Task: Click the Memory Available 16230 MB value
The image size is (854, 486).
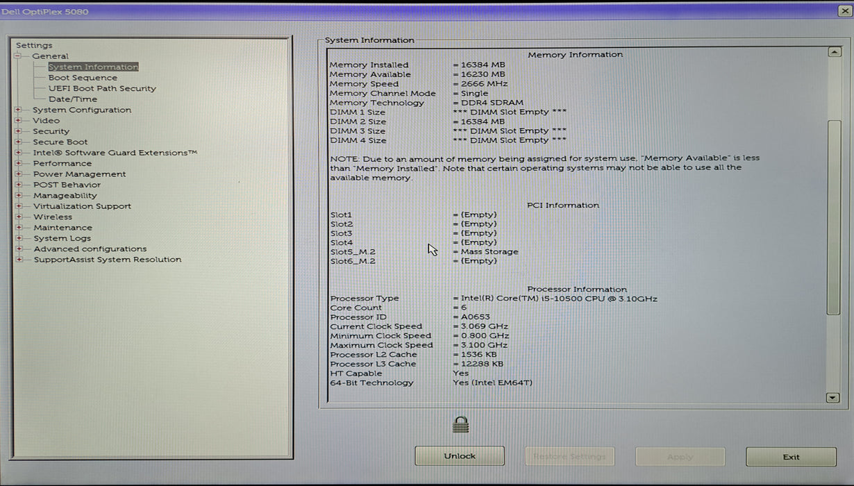Action: [x=479, y=74]
